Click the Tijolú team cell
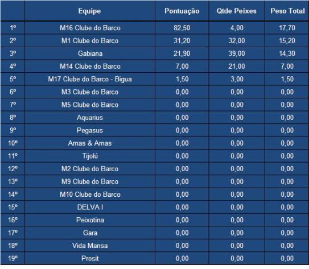 coord(90,156)
